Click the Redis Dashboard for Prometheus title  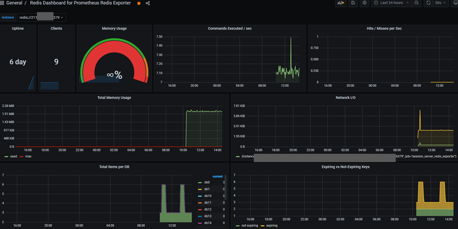tap(80, 3)
